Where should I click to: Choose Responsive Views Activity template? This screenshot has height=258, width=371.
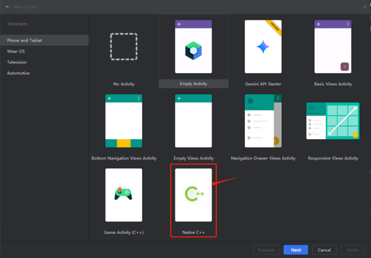coord(333,124)
